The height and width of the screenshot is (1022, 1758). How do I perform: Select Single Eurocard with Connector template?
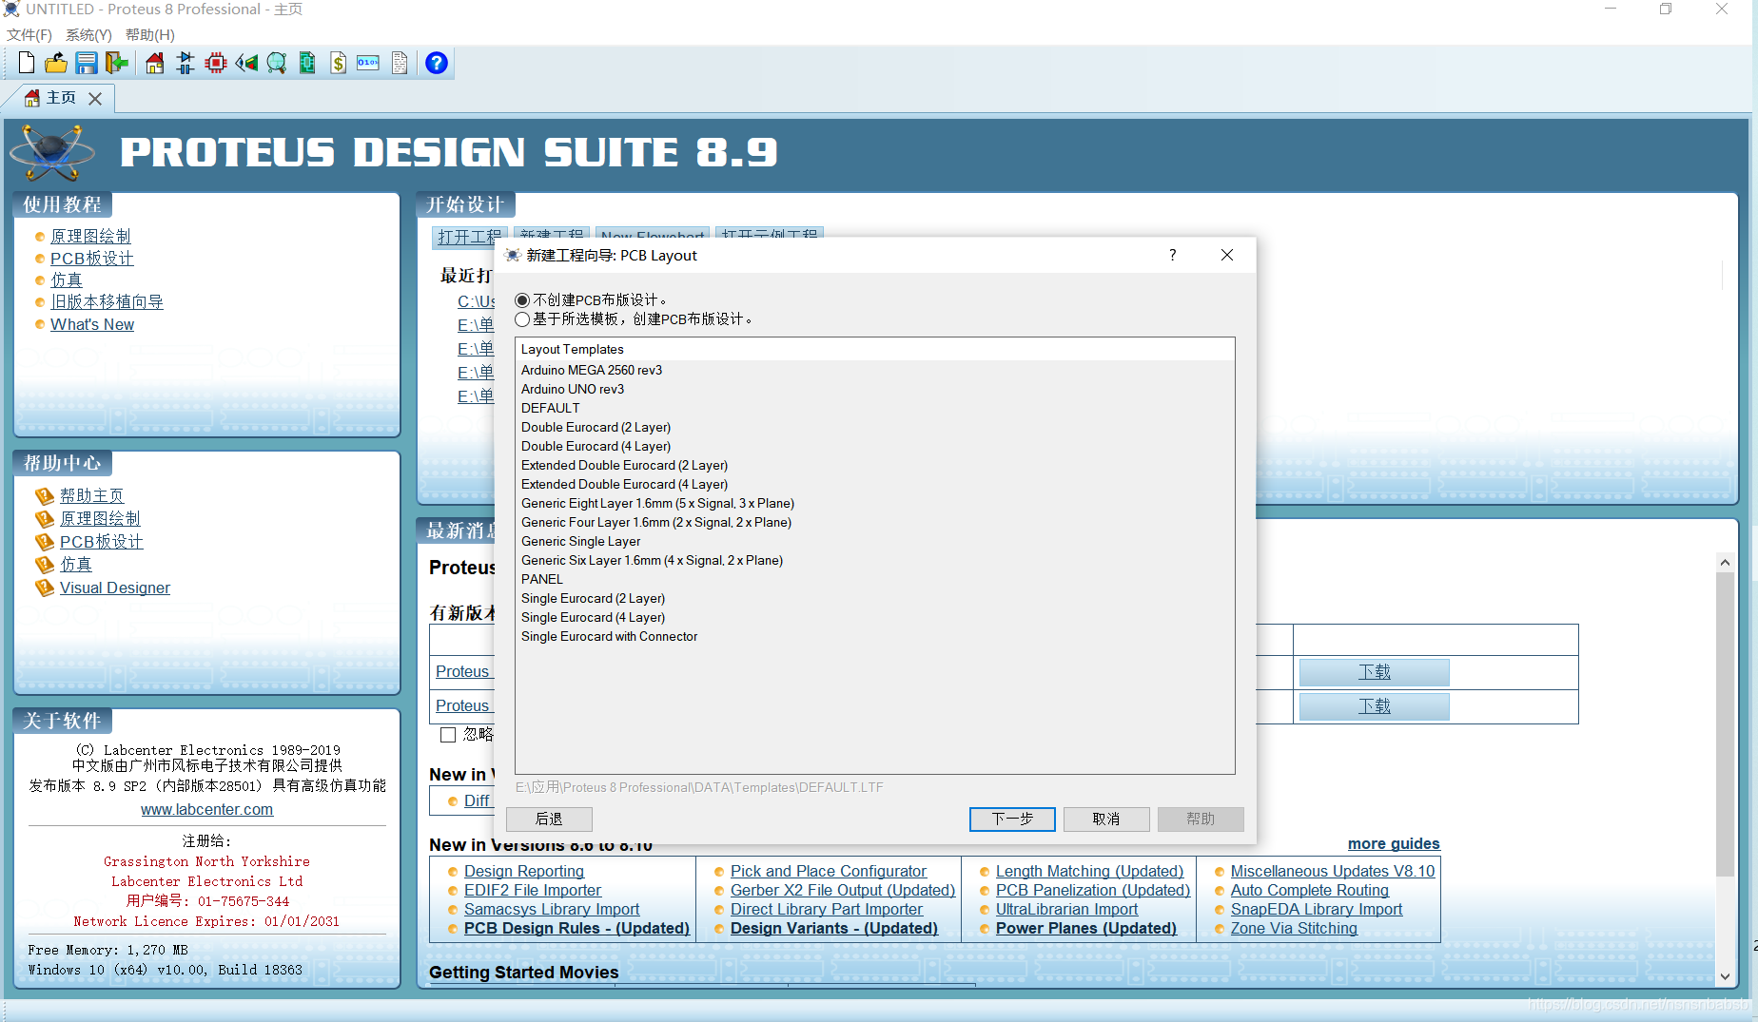[x=875, y=636]
